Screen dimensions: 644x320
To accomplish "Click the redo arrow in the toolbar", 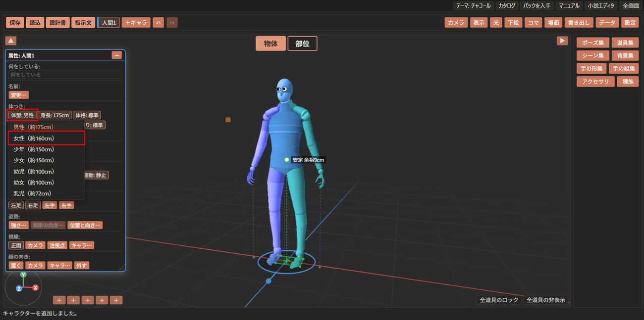I will 172,23.
